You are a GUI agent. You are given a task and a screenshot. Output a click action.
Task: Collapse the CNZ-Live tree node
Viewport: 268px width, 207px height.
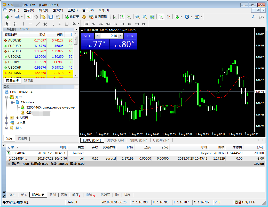pyautogui.click(x=12, y=102)
